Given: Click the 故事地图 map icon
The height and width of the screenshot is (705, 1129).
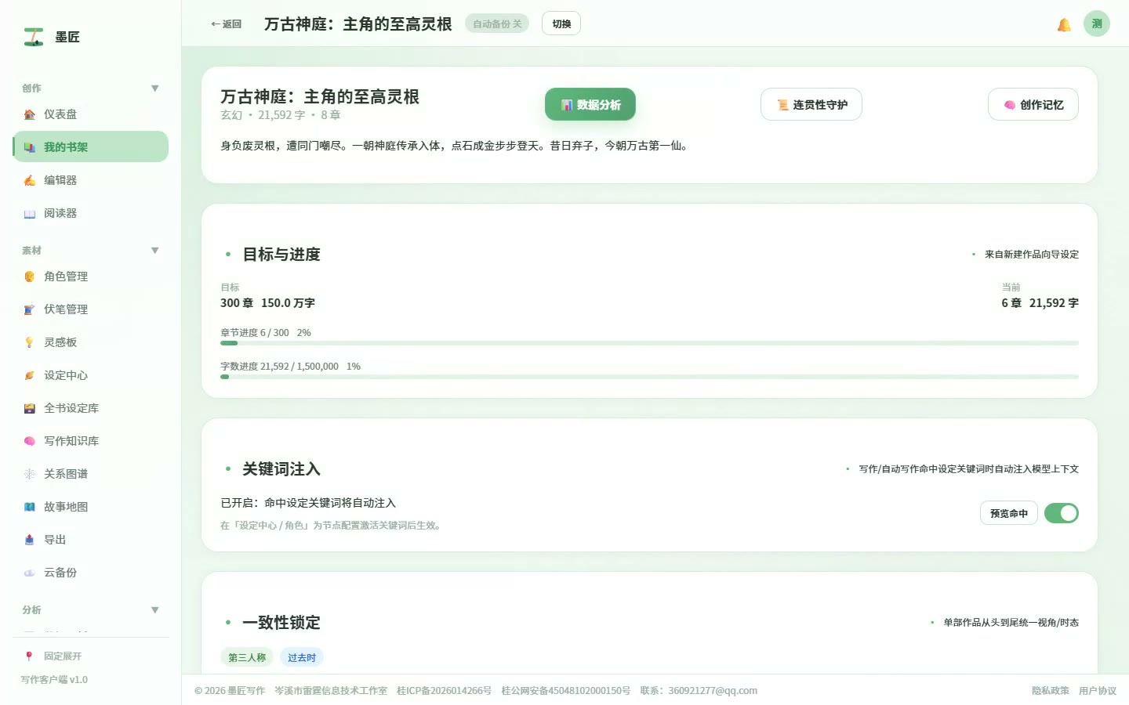Looking at the screenshot, I should (29, 507).
